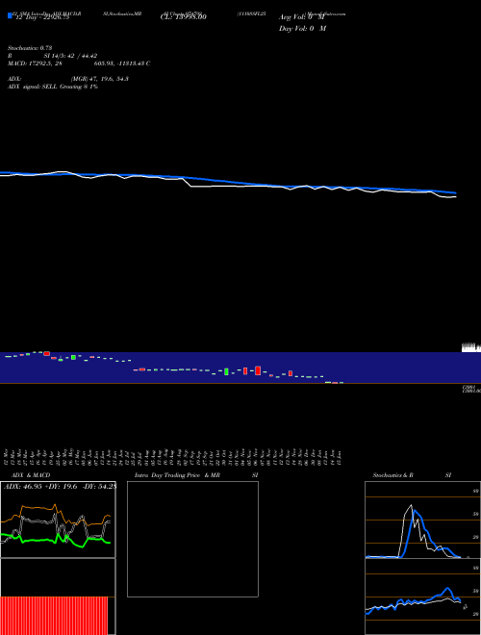The width and height of the screenshot is (481, 635).
Task: Click the blue 12 day SMA line on main chart
Action: click(x=227, y=181)
